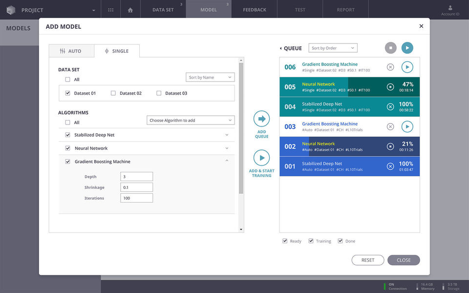469x293 pixels.
Task: Open the PROJECT dropdown arrow
Action: [x=94, y=10]
